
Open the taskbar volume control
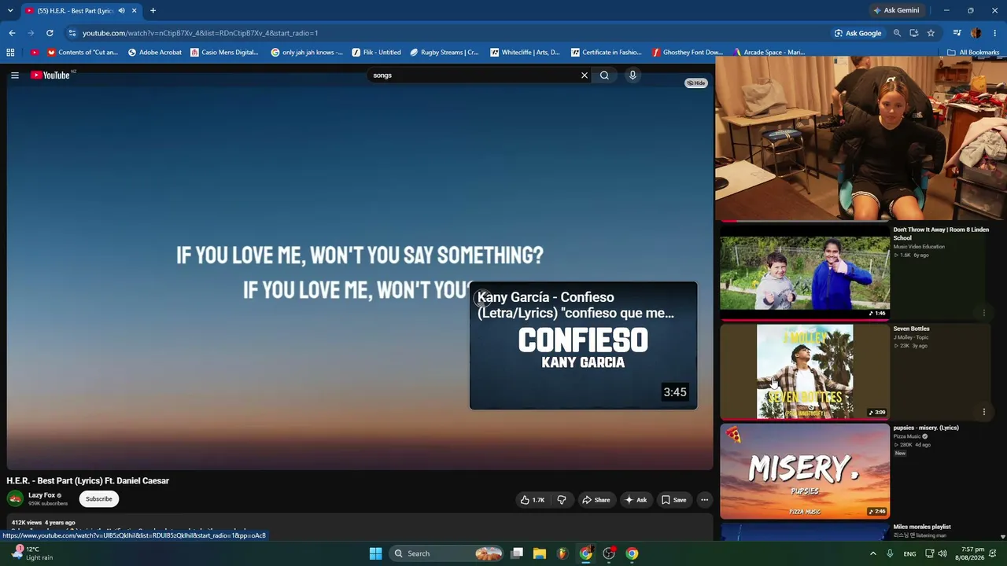(x=942, y=553)
